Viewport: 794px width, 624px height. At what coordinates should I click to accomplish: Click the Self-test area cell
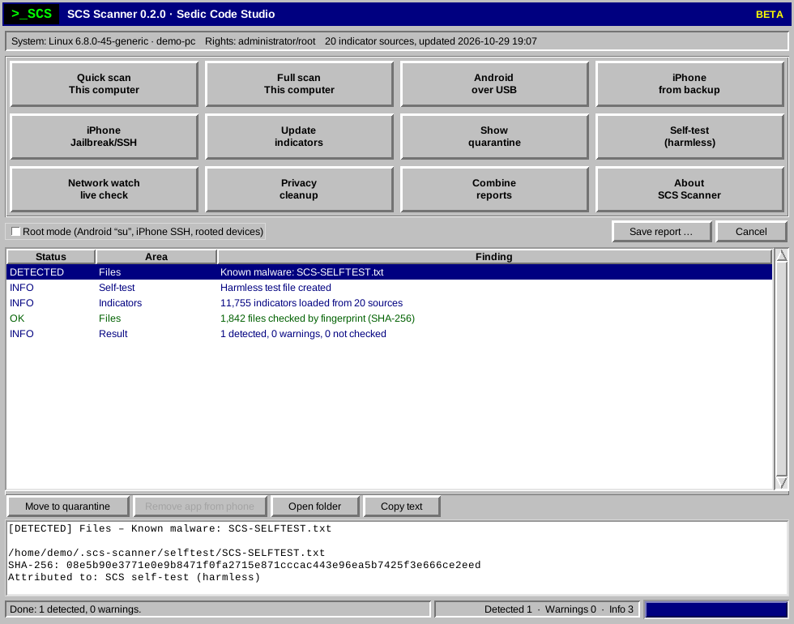(x=117, y=288)
